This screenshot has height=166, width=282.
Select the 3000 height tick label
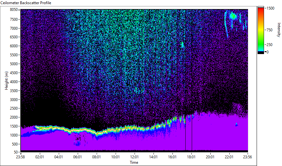point(14,100)
